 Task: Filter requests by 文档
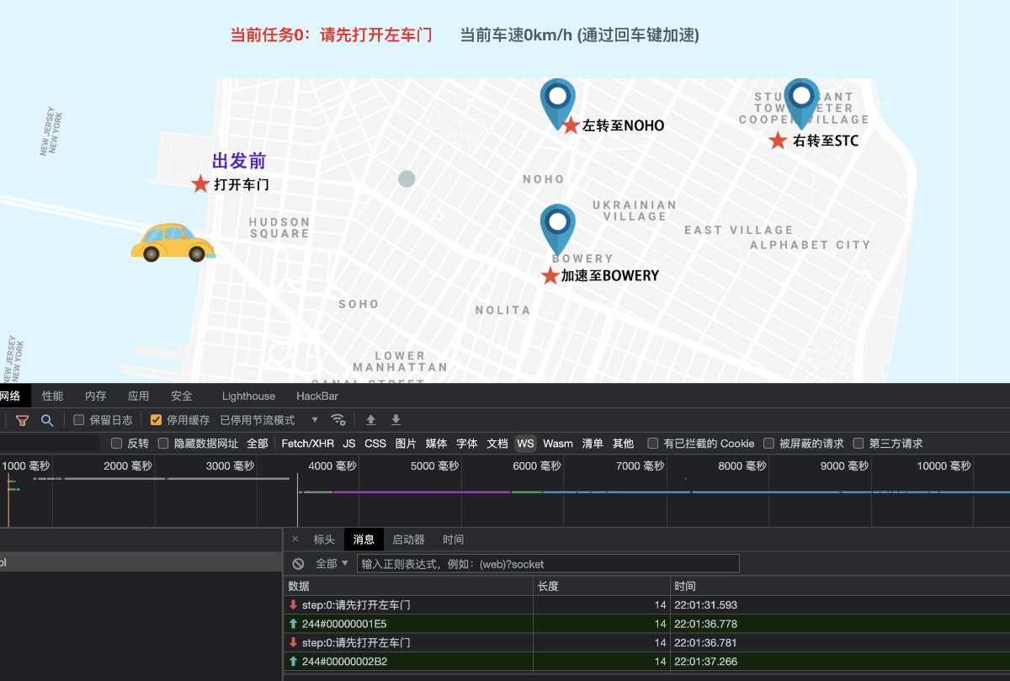click(497, 444)
